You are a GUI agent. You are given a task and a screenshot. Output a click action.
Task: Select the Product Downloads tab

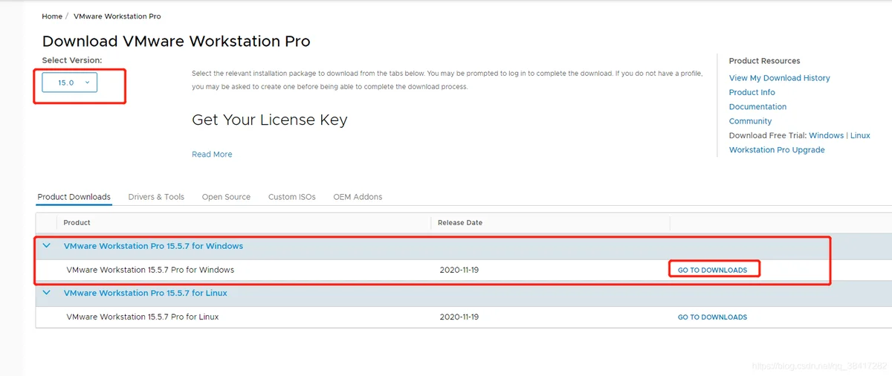tap(74, 197)
